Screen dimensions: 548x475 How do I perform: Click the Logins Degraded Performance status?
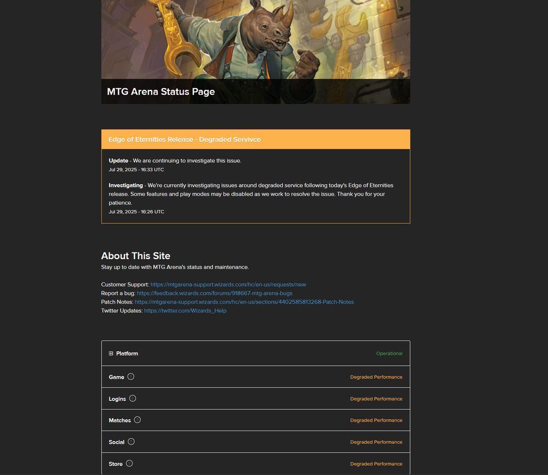click(x=376, y=399)
